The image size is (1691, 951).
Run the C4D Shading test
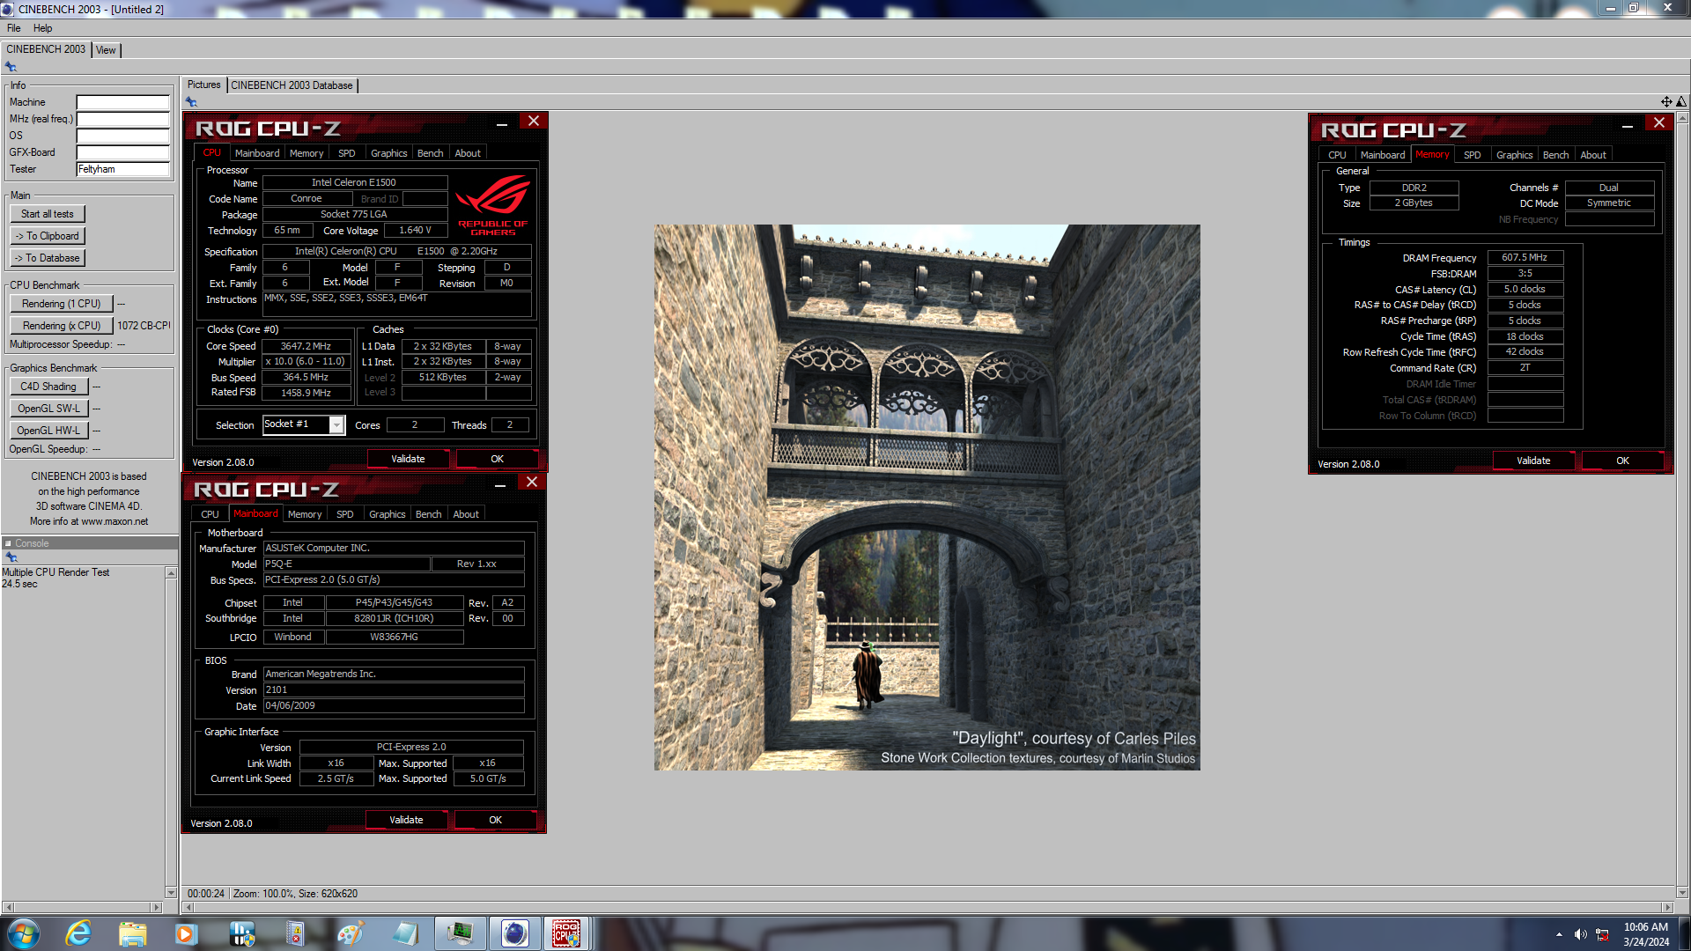[48, 387]
